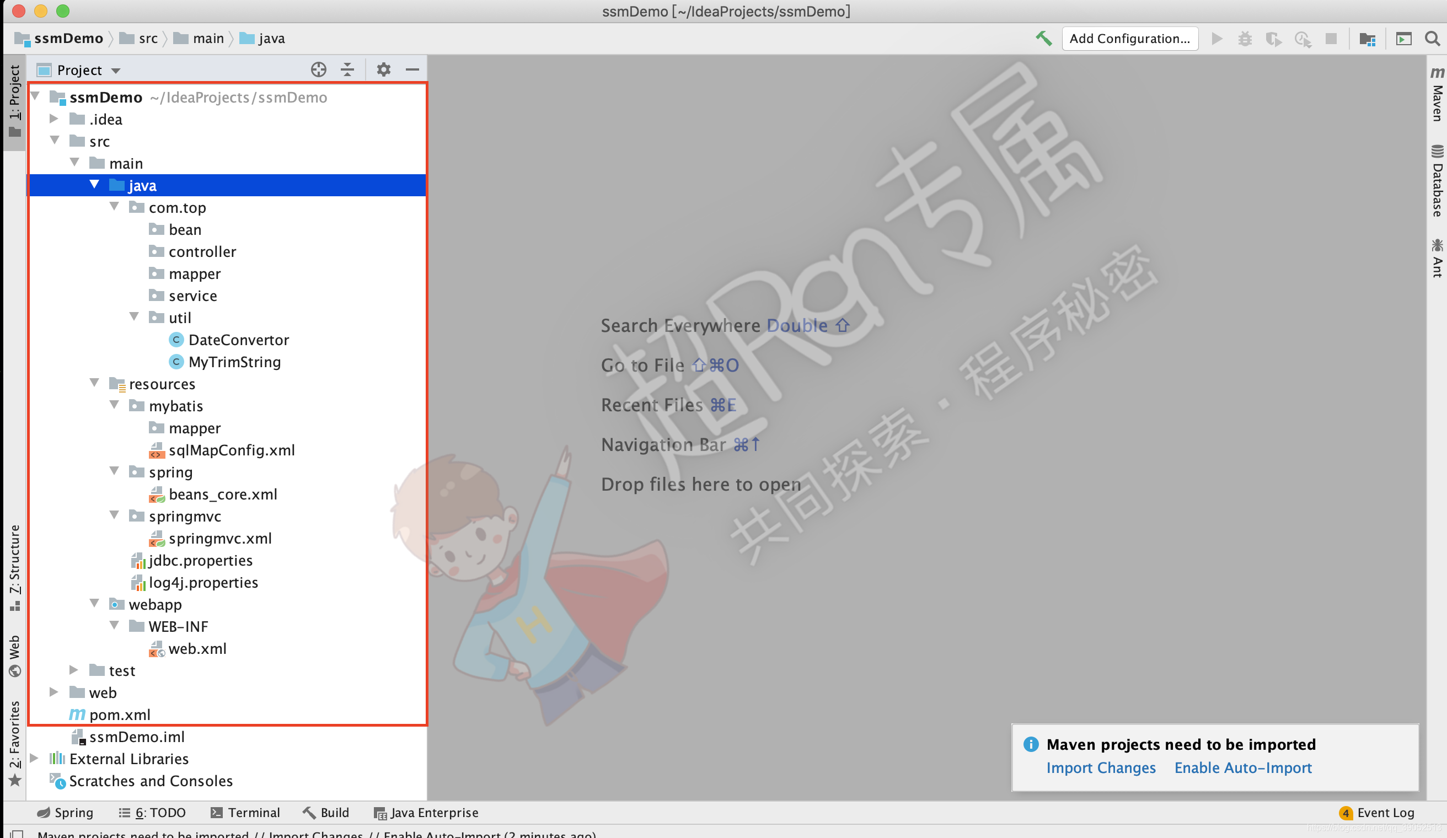Click the Debug bug icon
This screenshot has width=1447, height=838.
tap(1245, 39)
